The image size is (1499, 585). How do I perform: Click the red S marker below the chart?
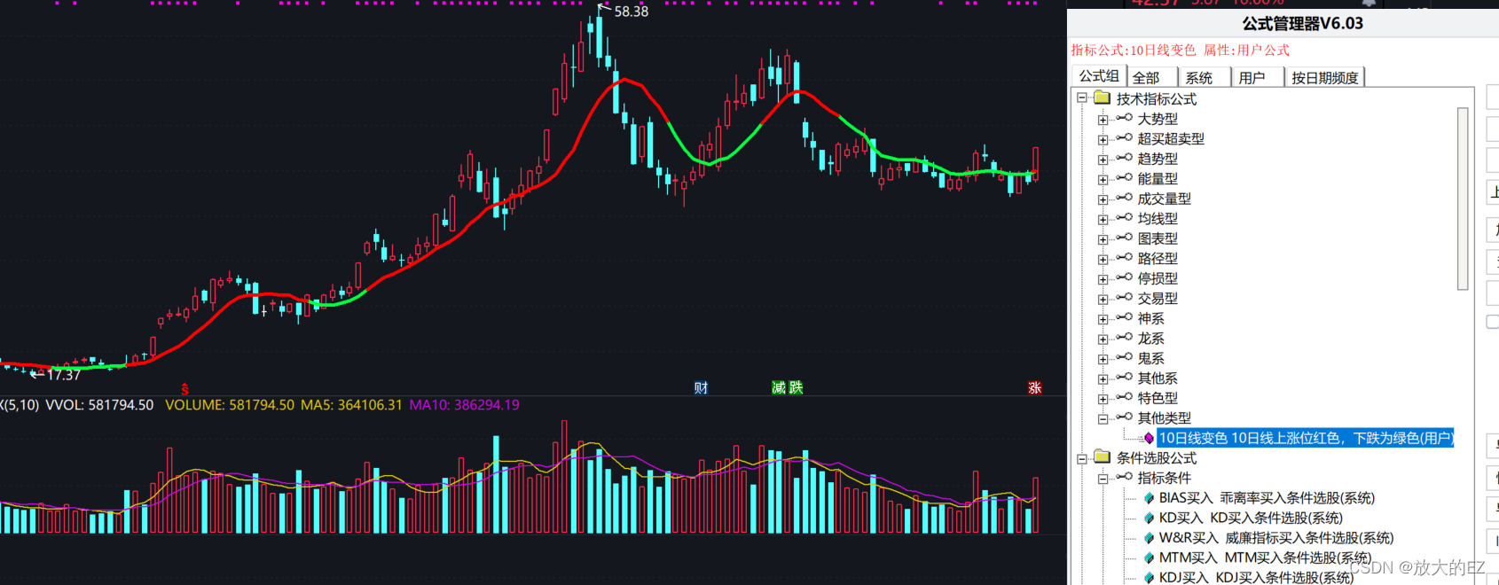(184, 388)
